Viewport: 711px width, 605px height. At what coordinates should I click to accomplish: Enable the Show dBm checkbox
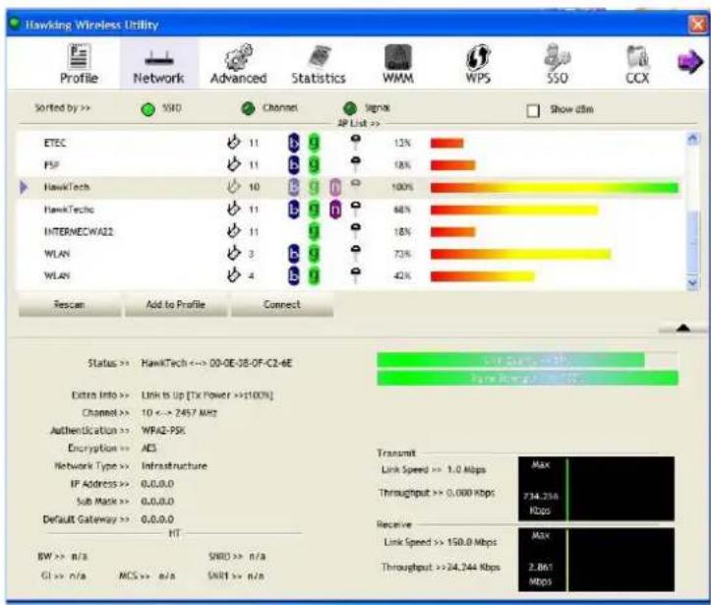[533, 110]
